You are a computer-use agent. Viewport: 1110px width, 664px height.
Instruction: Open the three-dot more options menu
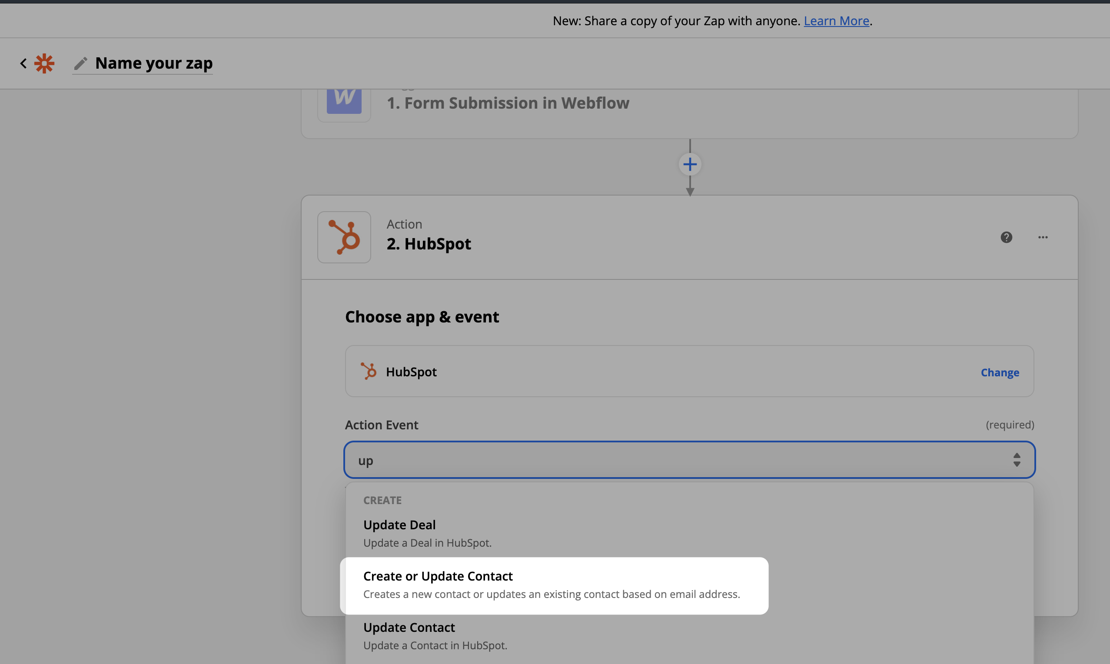tap(1043, 237)
